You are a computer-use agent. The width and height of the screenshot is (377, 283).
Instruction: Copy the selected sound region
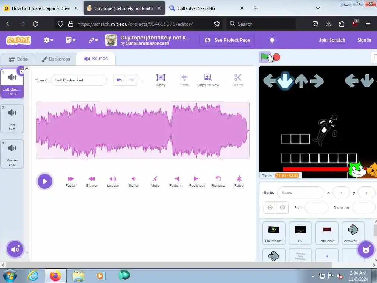[161, 80]
